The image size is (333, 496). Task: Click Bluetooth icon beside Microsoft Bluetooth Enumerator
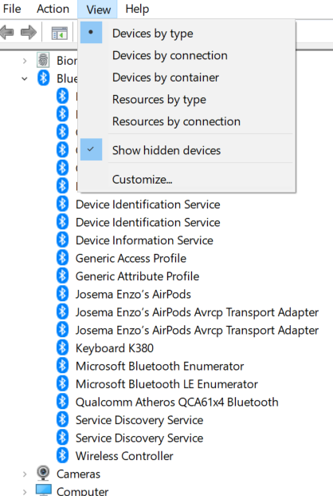pyautogui.click(x=62, y=366)
